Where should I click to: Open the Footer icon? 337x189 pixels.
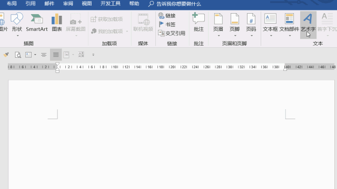[x=234, y=19]
